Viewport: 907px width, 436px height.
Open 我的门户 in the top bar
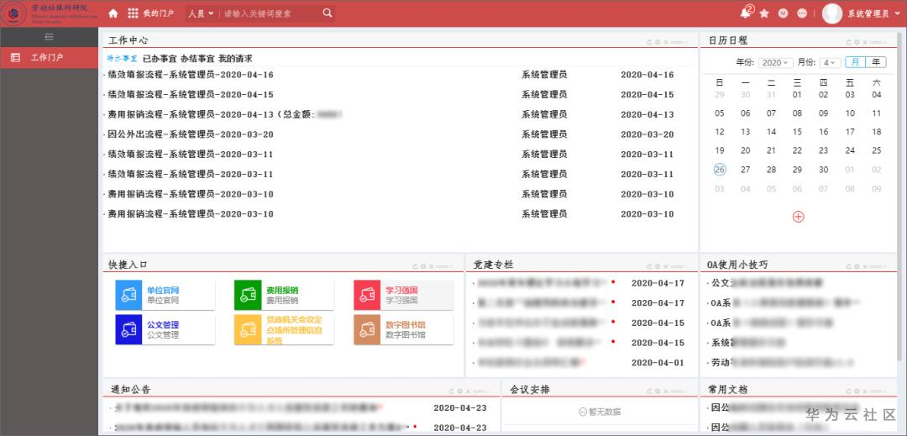tap(159, 13)
